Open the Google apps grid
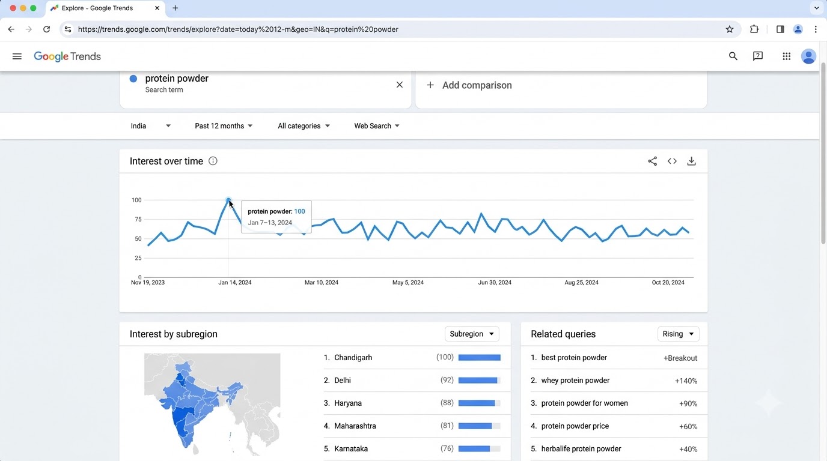Image resolution: width=827 pixels, height=461 pixels. point(786,56)
